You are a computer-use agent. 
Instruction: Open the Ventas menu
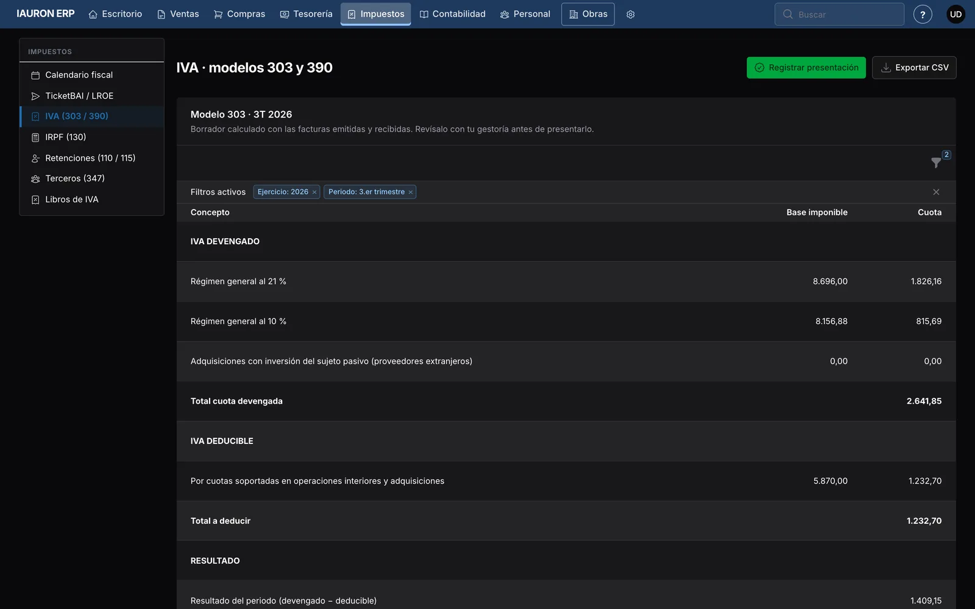(x=178, y=14)
